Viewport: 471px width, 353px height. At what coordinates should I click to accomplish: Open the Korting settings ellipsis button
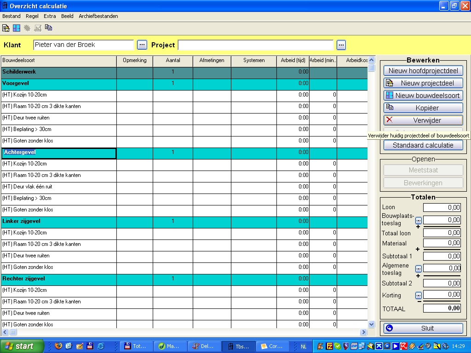tap(419, 296)
